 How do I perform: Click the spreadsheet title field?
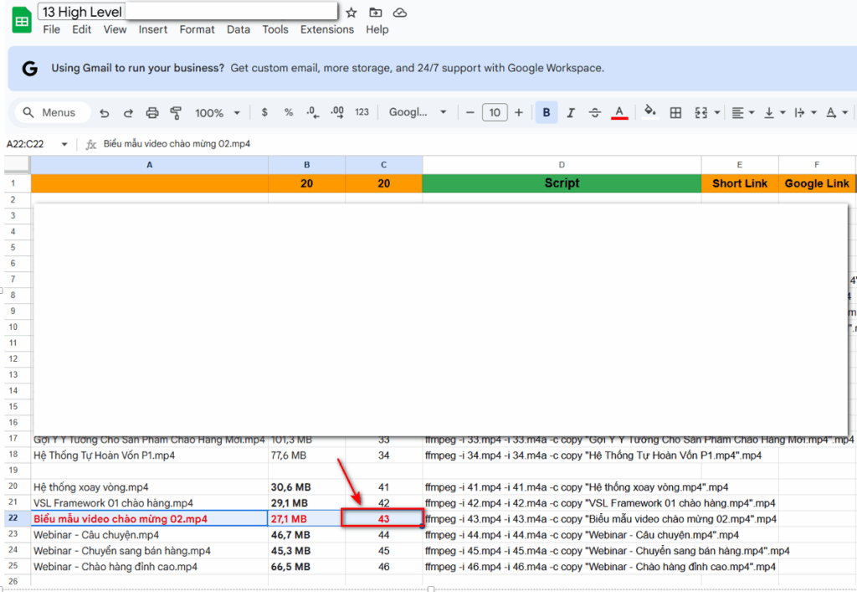click(187, 12)
